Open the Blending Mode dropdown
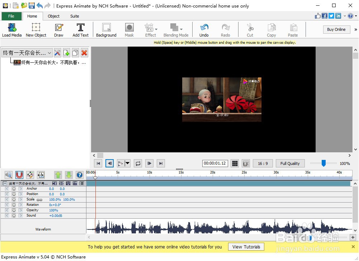 [x=181, y=29]
